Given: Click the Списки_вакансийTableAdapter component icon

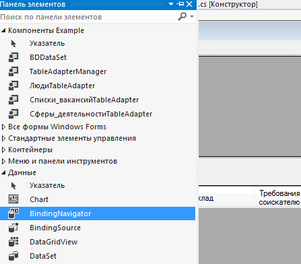Looking at the screenshot, I should 13,100.
